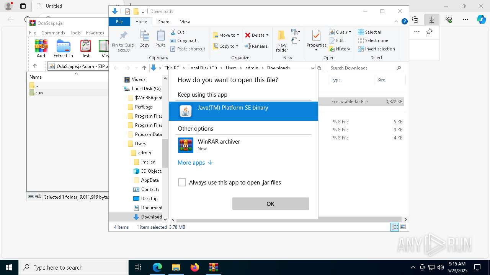
Task: Open the File tab in Explorer ribbon
Action: coord(119,22)
